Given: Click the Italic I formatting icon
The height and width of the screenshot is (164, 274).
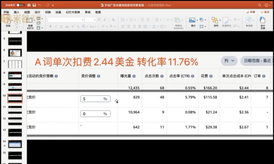Looking at the screenshot, I should (56, 26).
